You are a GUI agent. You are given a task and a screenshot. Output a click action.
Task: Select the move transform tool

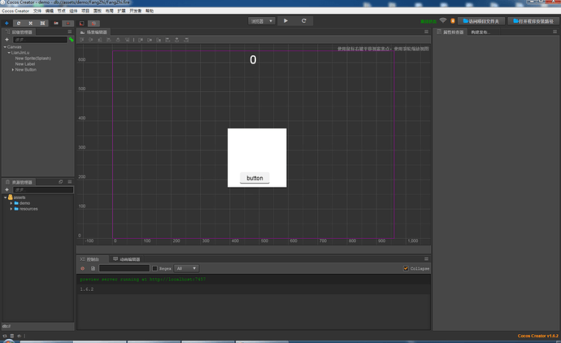point(7,22)
